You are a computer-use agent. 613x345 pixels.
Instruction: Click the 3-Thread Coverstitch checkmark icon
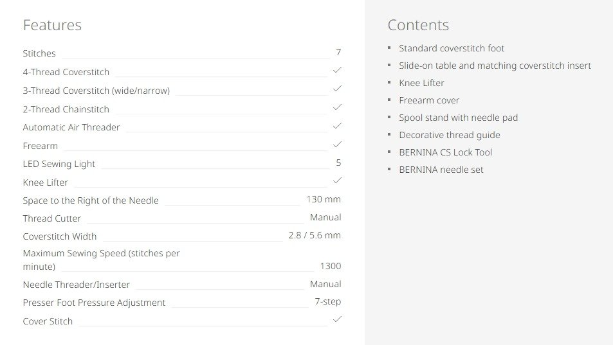coord(337,89)
